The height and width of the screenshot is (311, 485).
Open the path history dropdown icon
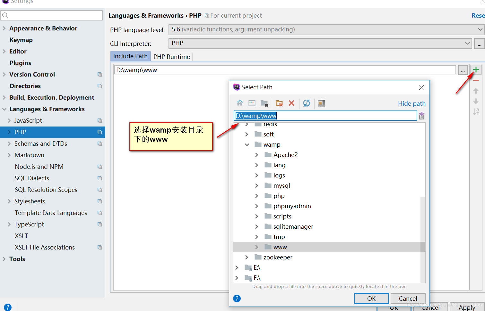tap(422, 116)
